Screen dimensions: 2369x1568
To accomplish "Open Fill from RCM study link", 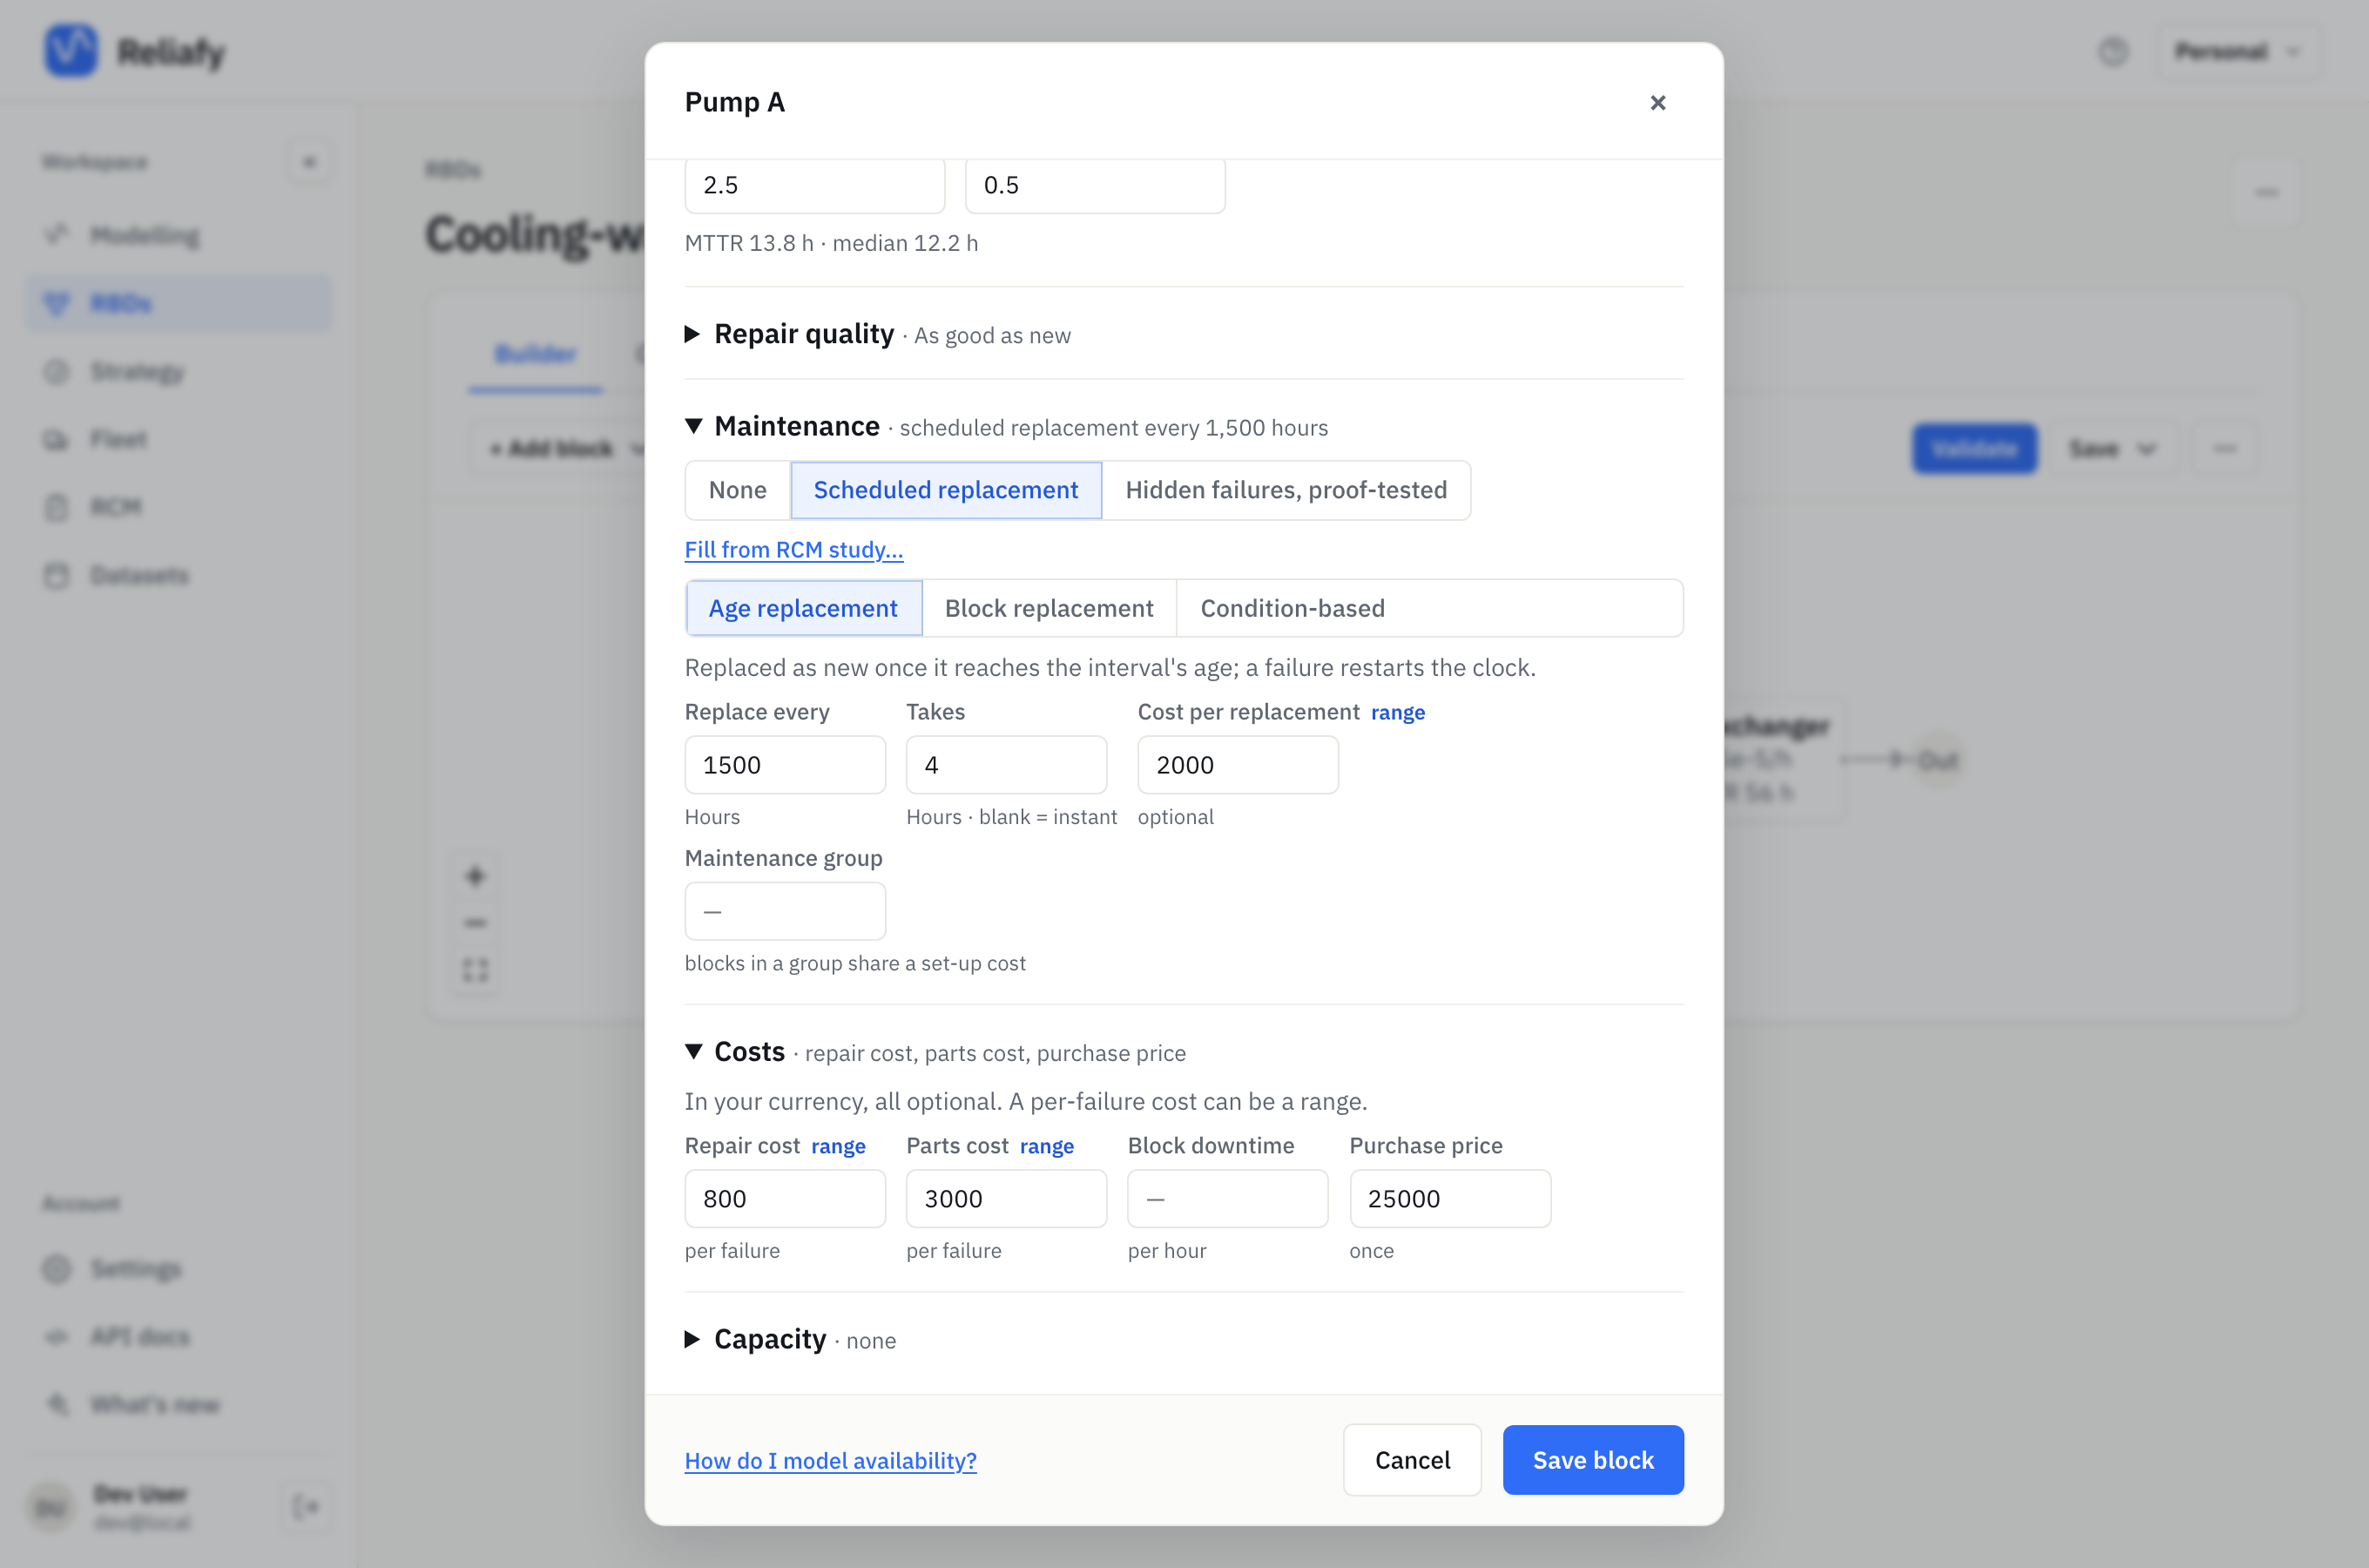I will [x=793, y=549].
